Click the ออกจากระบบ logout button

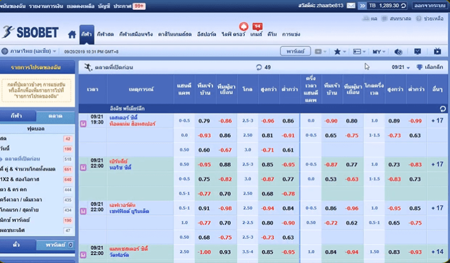point(429,6)
